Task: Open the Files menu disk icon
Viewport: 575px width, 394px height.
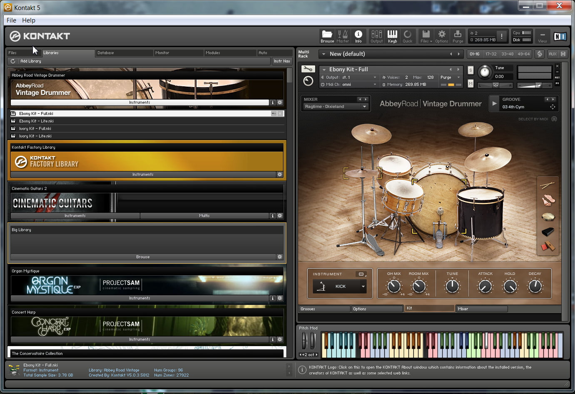Action: (x=426, y=36)
